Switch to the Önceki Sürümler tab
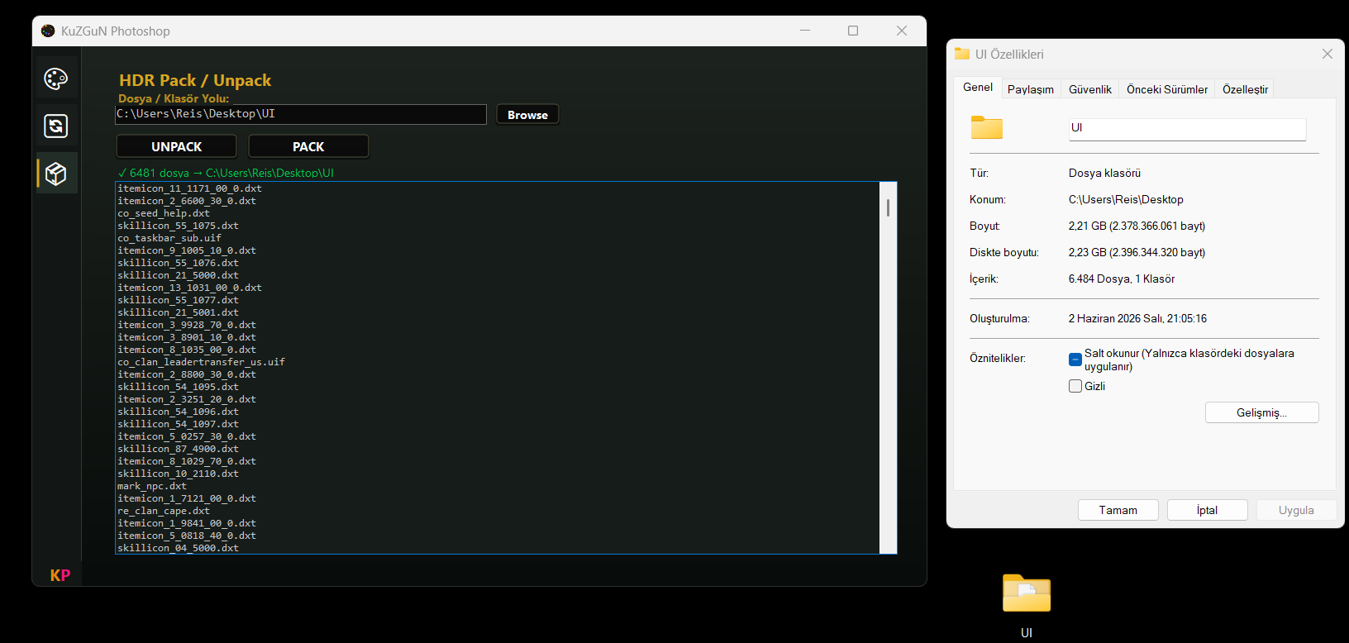1349x643 pixels. tap(1167, 89)
